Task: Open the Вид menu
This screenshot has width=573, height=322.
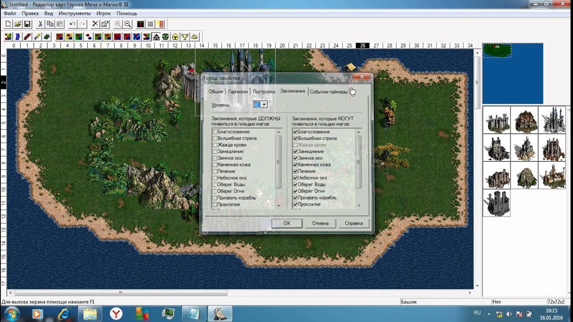Action: click(49, 13)
